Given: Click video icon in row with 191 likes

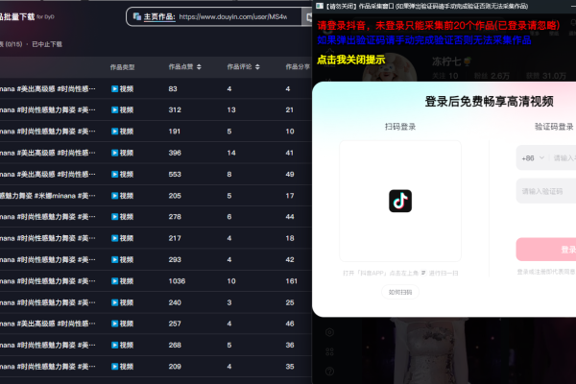Looking at the screenshot, I should pyautogui.click(x=114, y=132).
